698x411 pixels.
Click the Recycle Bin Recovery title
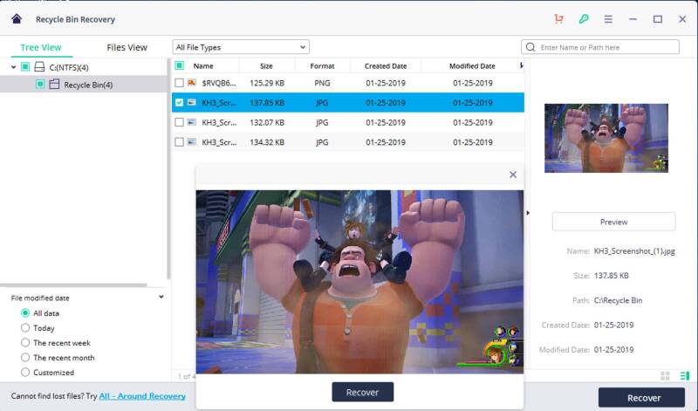pos(75,19)
